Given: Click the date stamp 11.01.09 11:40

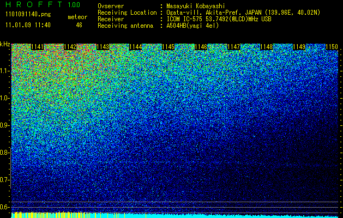Looking at the screenshot, I should coord(28,25).
